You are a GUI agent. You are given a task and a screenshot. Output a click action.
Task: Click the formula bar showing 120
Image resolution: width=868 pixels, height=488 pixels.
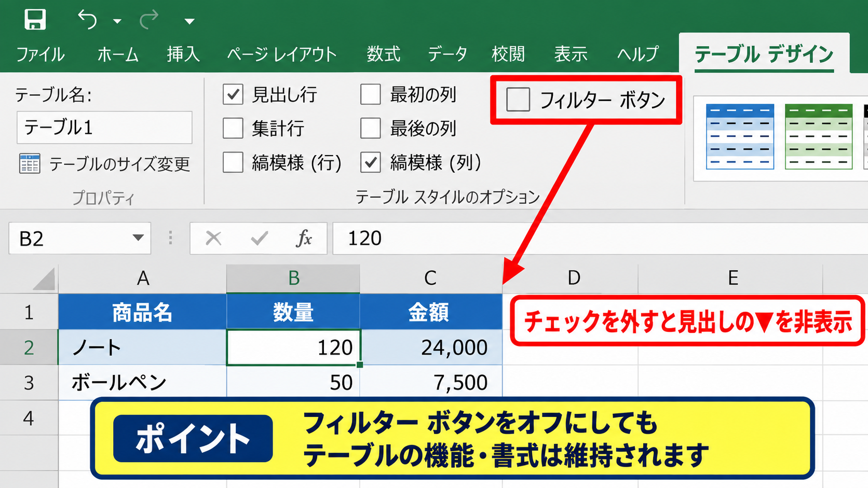coord(600,239)
